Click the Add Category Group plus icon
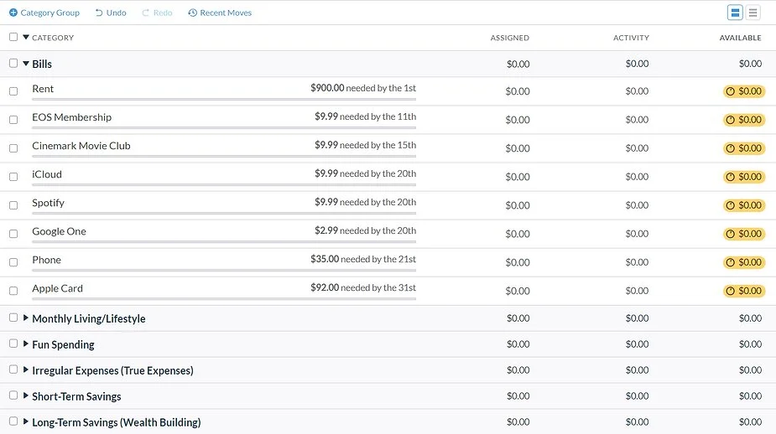 click(x=13, y=13)
